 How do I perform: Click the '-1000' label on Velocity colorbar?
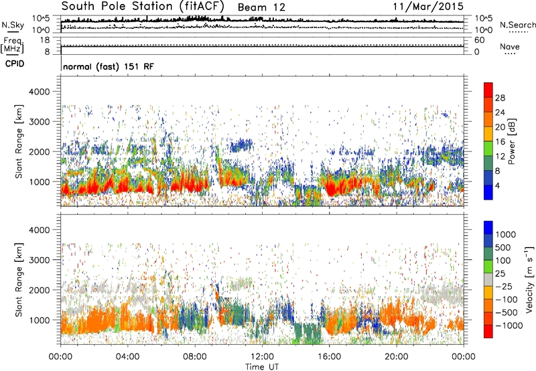pyautogui.click(x=509, y=325)
